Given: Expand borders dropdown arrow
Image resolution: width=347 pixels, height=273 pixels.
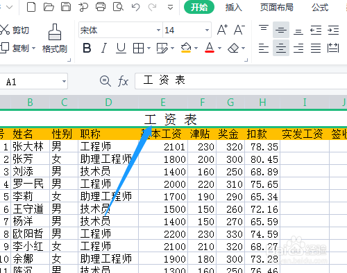Looking at the screenshot, I should (x=149, y=49).
